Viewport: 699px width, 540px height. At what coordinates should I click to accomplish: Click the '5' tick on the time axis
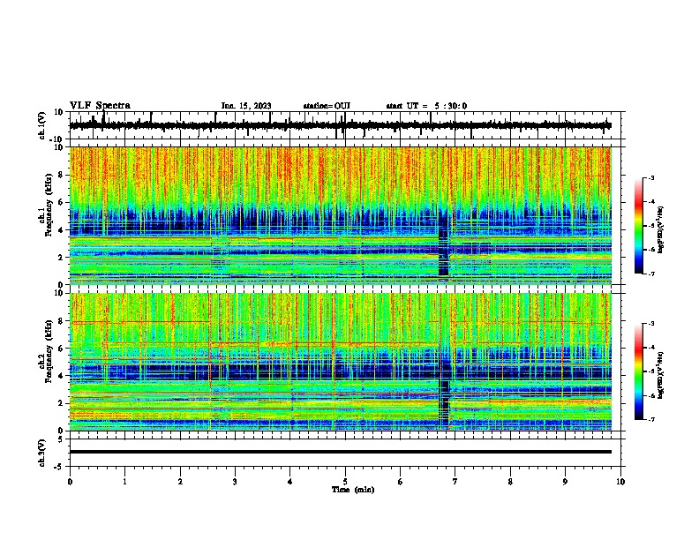345,482
